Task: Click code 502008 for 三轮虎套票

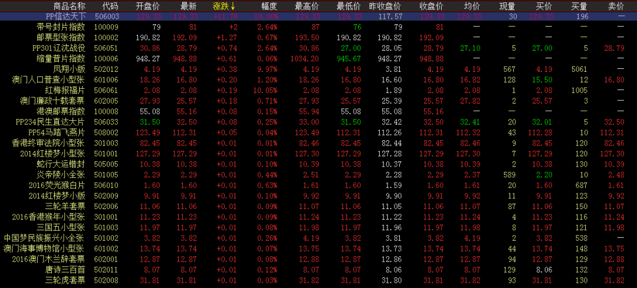Action: pos(106,280)
